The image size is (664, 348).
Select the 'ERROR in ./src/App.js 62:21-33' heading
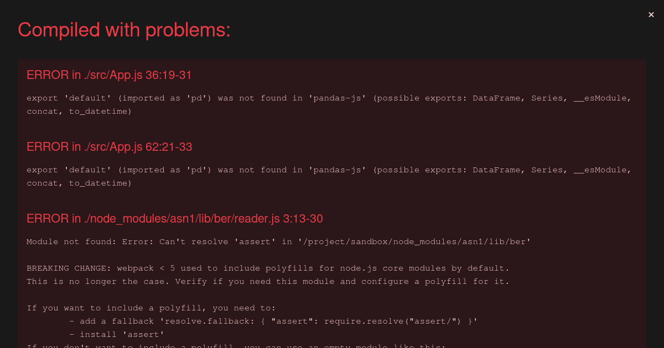point(109,147)
